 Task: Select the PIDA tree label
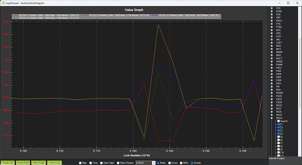[x=279, y=68]
